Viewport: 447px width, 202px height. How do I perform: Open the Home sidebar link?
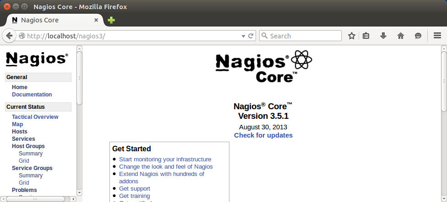20,87
